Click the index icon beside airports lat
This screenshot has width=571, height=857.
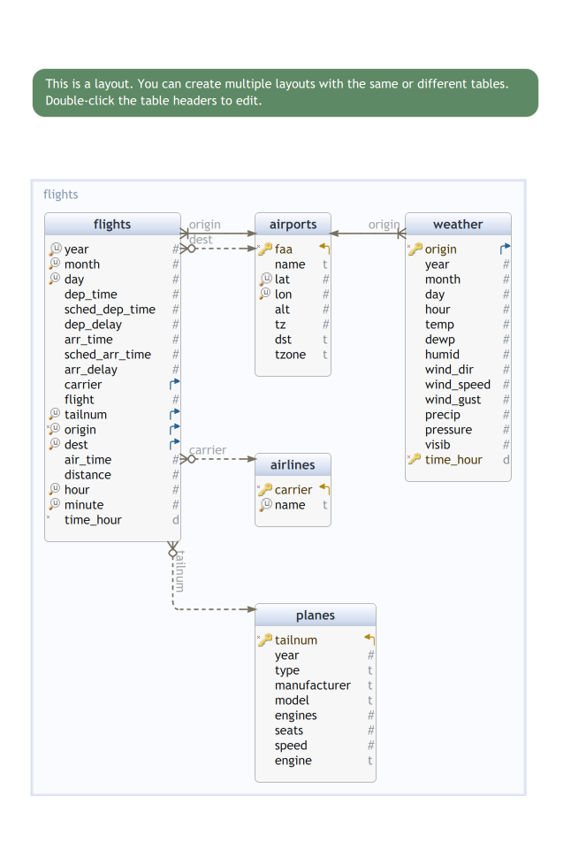[x=265, y=279]
